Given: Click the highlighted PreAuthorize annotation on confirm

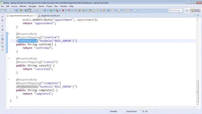Looking at the screenshot, I should click(27, 41).
